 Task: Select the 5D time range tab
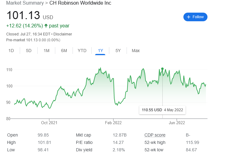click(29, 51)
